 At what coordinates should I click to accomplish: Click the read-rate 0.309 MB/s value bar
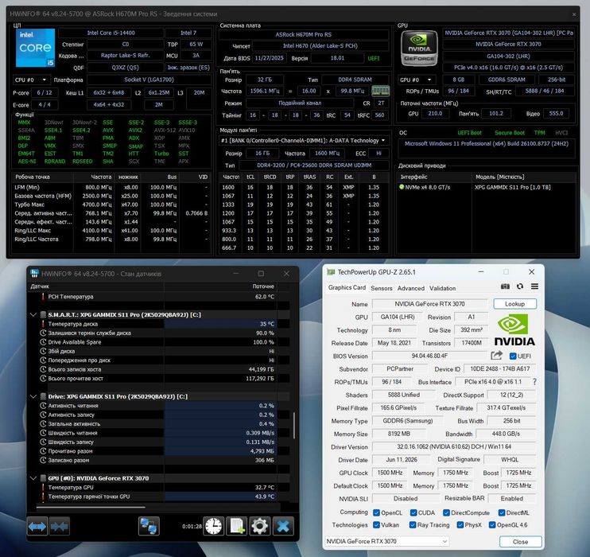tap(220, 433)
